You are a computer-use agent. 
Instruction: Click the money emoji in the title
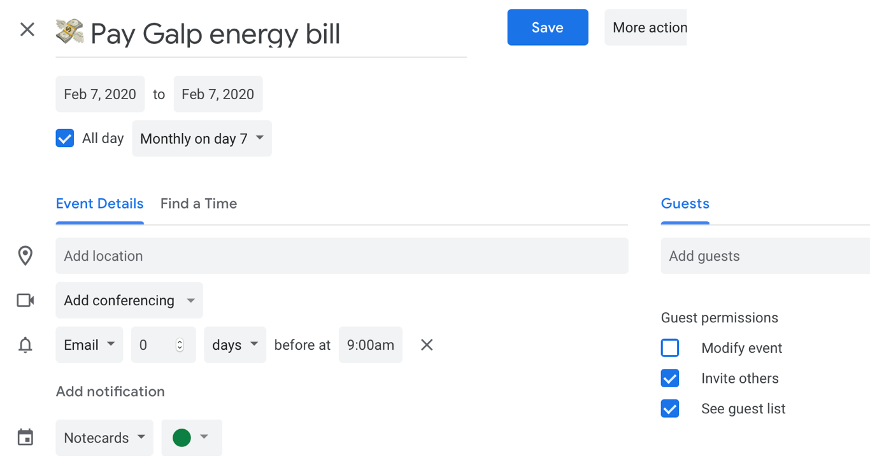(x=69, y=32)
